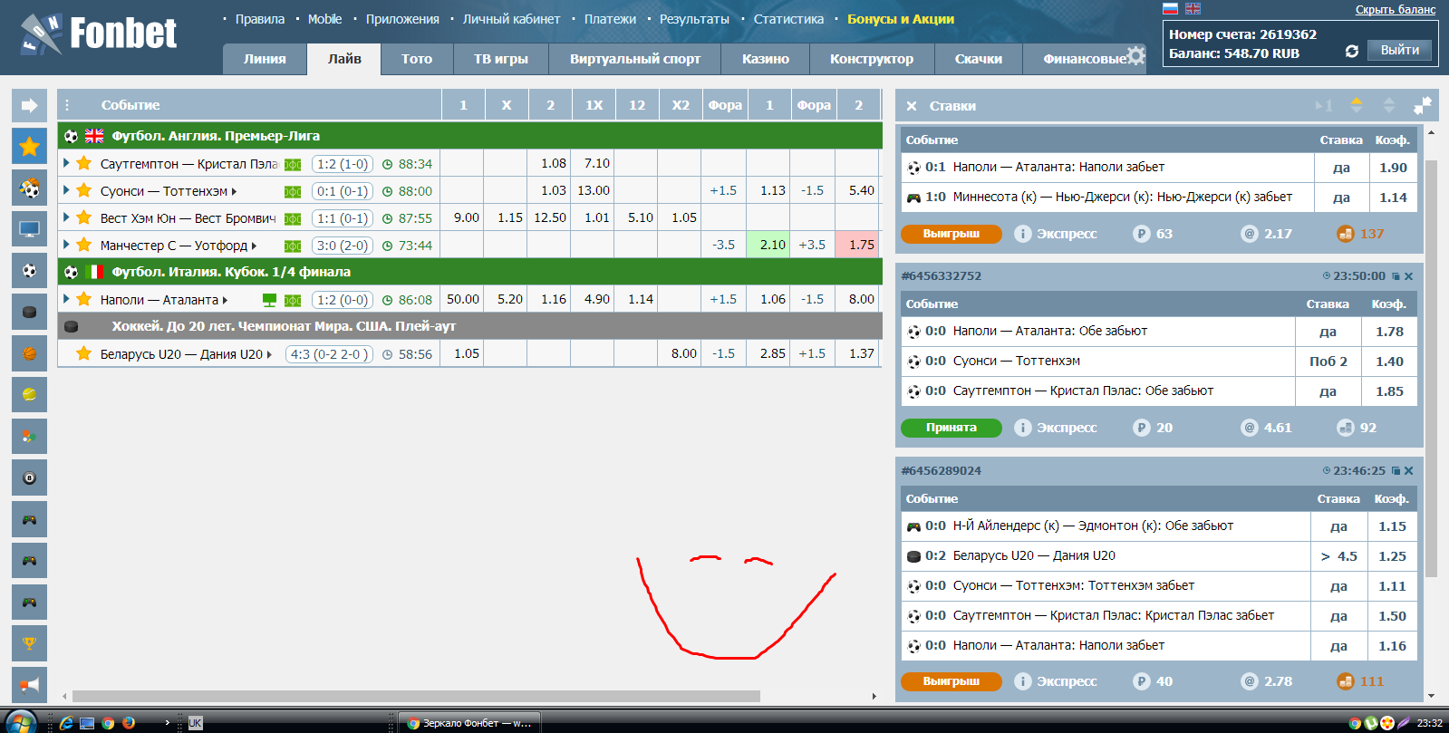1449x733 pixels.
Task: Open submenu arrow after Суонси — Тоттенхэм name
Action: pyautogui.click(x=234, y=191)
